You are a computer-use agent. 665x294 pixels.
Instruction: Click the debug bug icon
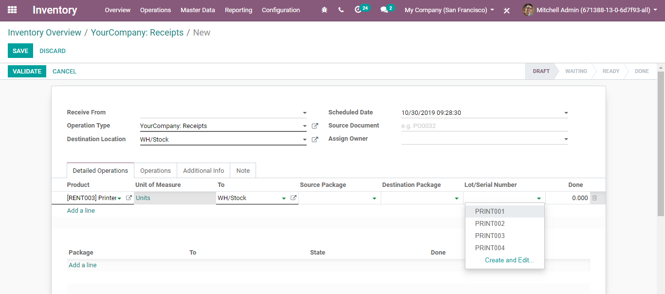pos(325,10)
